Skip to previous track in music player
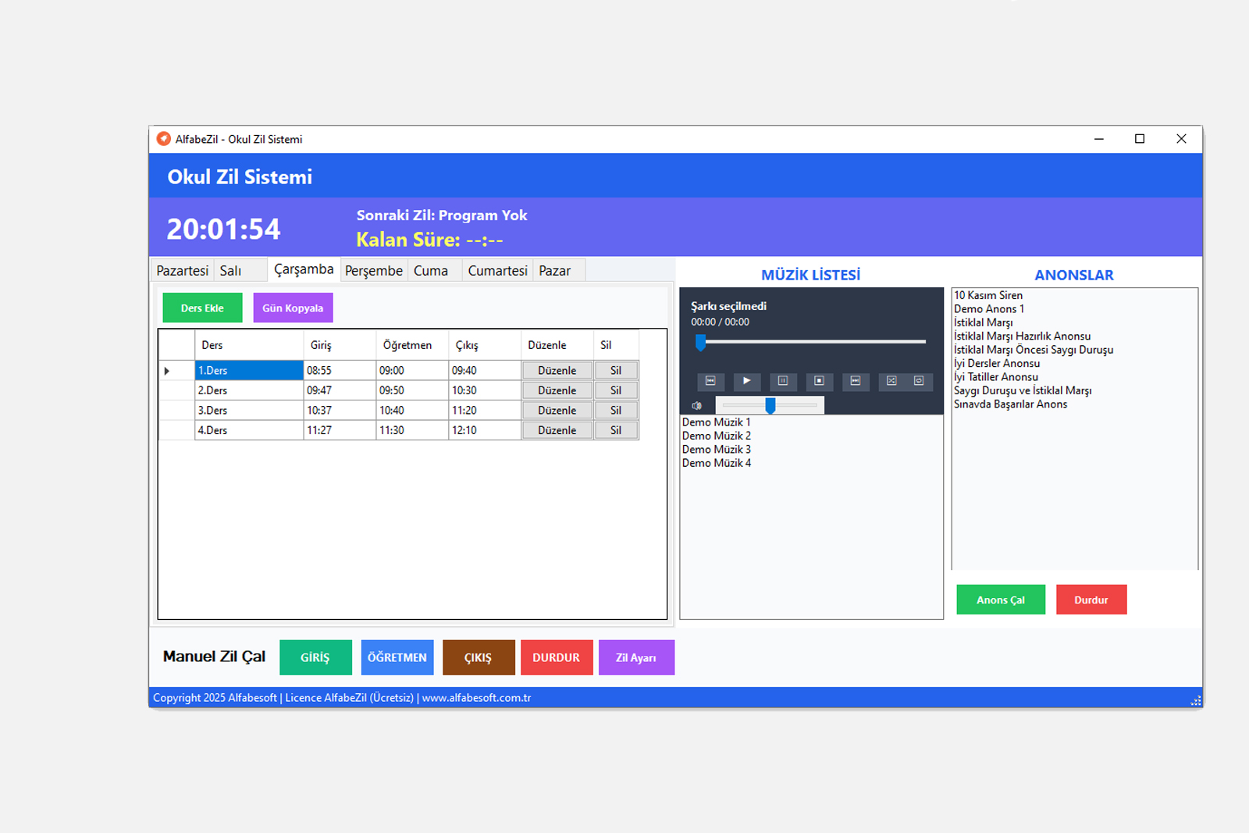 [710, 381]
